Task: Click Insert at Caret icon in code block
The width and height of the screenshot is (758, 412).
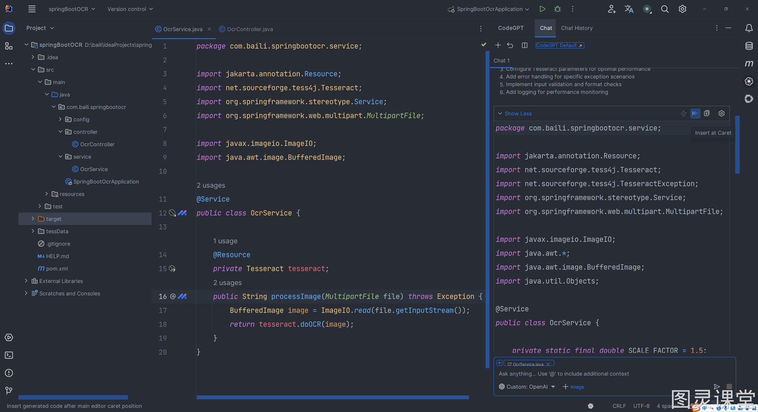Action: (695, 113)
